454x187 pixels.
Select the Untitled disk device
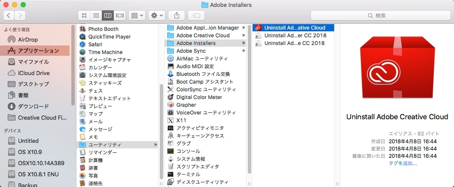tap(35, 141)
